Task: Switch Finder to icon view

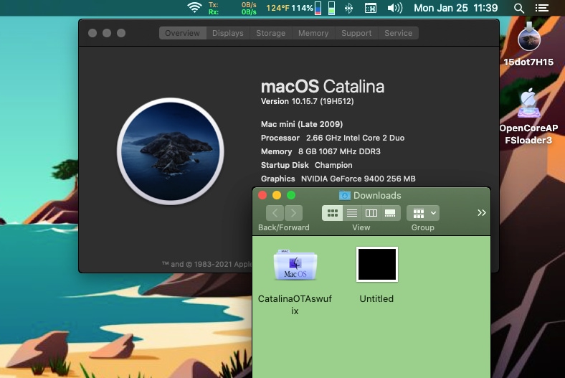Action: [x=332, y=213]
